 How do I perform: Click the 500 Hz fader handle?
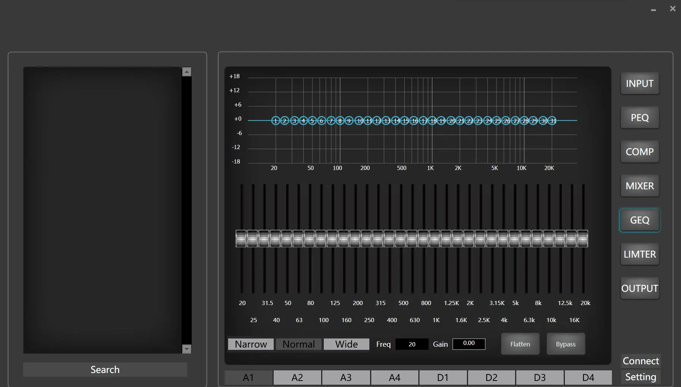[400, 239]
